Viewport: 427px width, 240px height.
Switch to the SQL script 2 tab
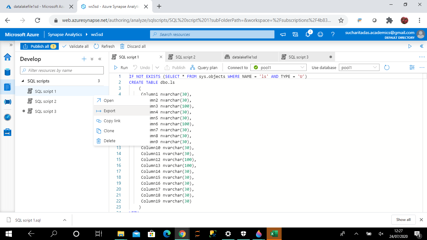click(x=185, y=57)
